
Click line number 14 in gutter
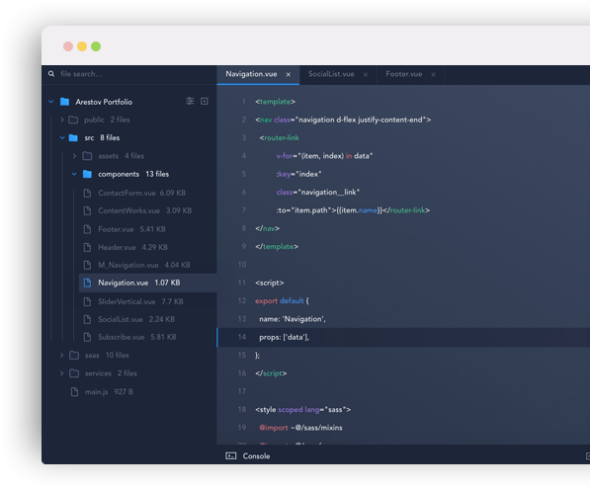(242, 337)
